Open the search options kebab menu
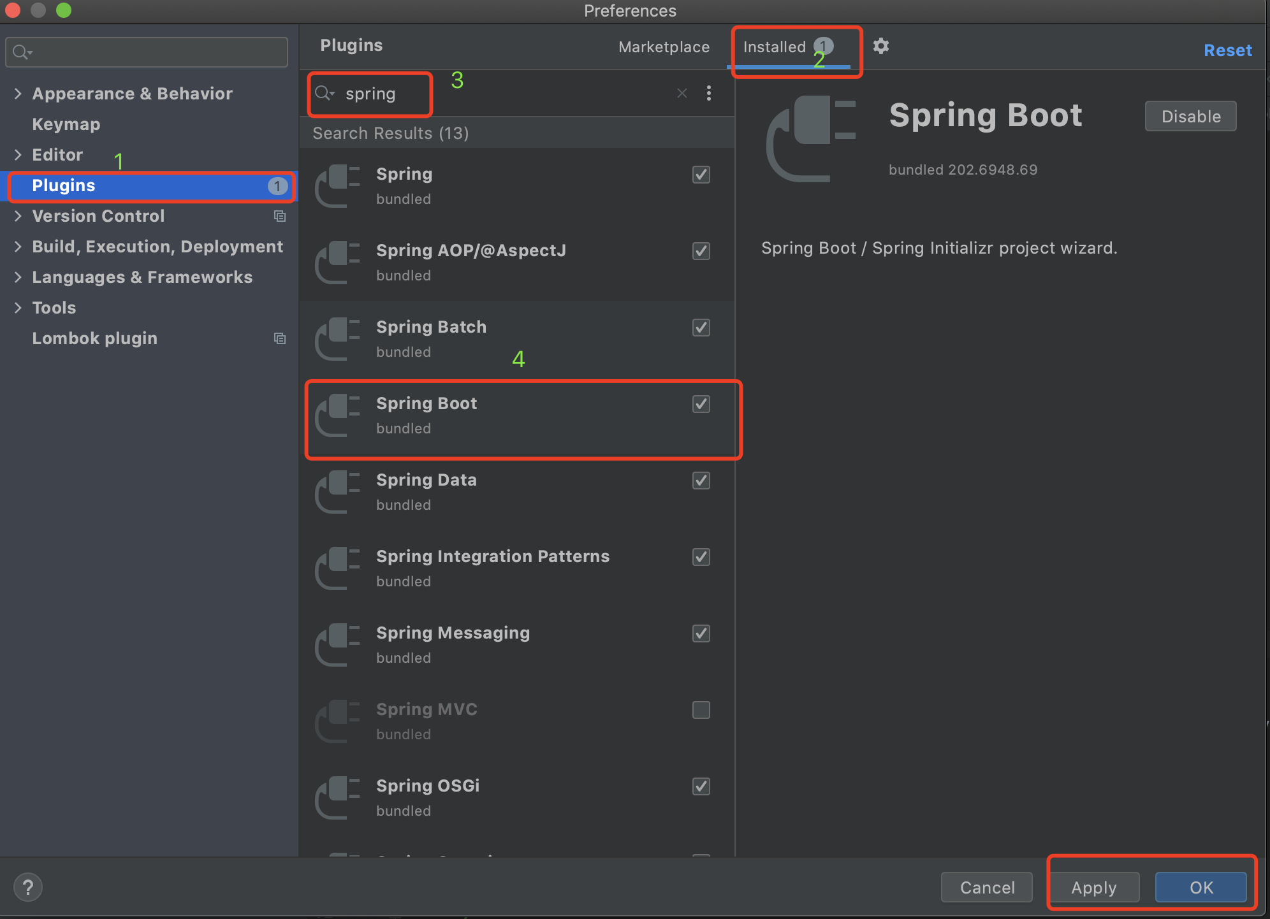This screenshot has width=1270, height=919. tap(709, 93)
